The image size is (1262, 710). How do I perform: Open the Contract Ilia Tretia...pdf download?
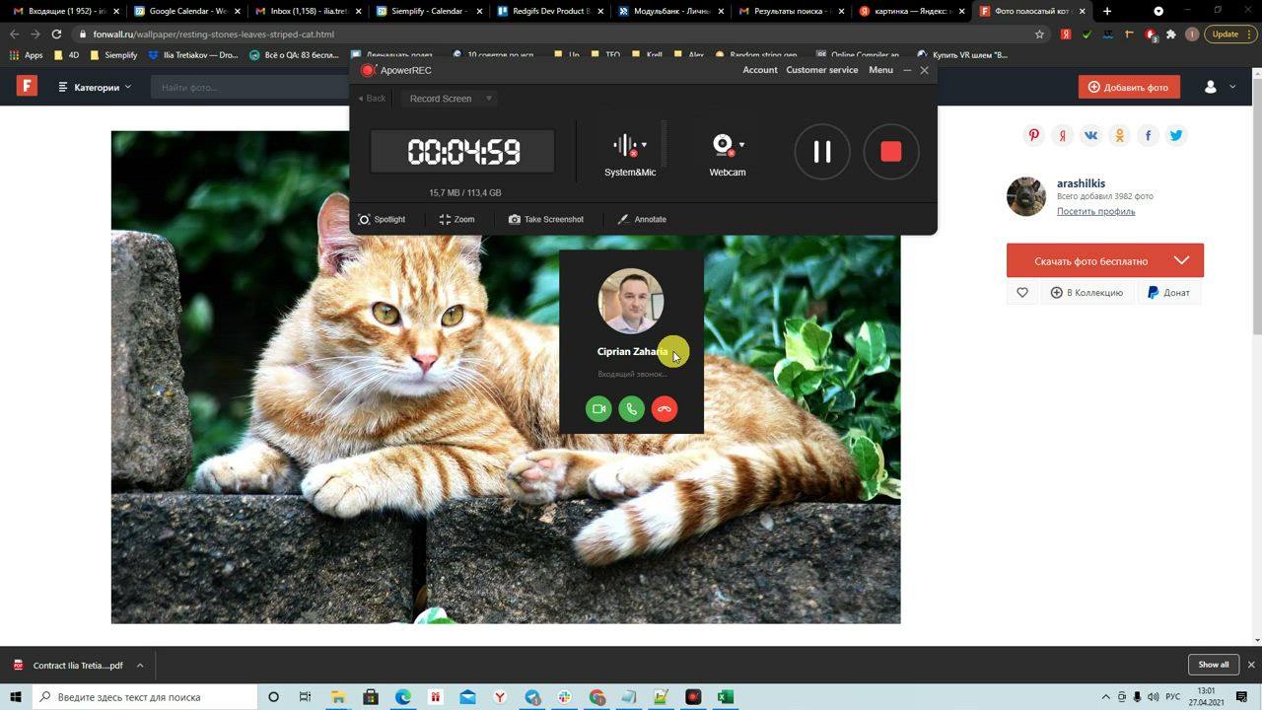click(x=69, y=666)
